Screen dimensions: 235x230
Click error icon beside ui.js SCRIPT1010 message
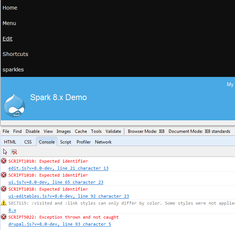point(4,175)
